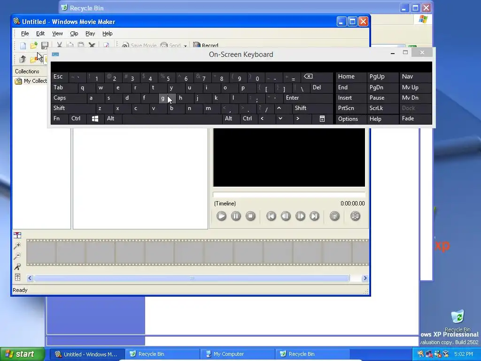Click the Nav key on On-Screen Keyboard
Image resolution: width=481 pixels, height=361 pixels.
(x=415, y=77)
